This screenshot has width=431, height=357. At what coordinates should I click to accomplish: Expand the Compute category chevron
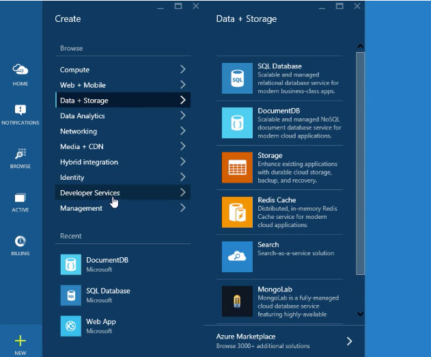click(183, 69)
